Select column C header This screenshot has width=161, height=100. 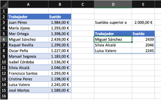tap(83, 4)
